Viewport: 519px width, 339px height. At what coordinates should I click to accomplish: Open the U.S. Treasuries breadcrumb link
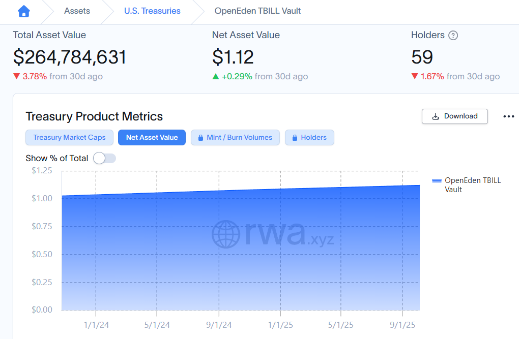152,11
